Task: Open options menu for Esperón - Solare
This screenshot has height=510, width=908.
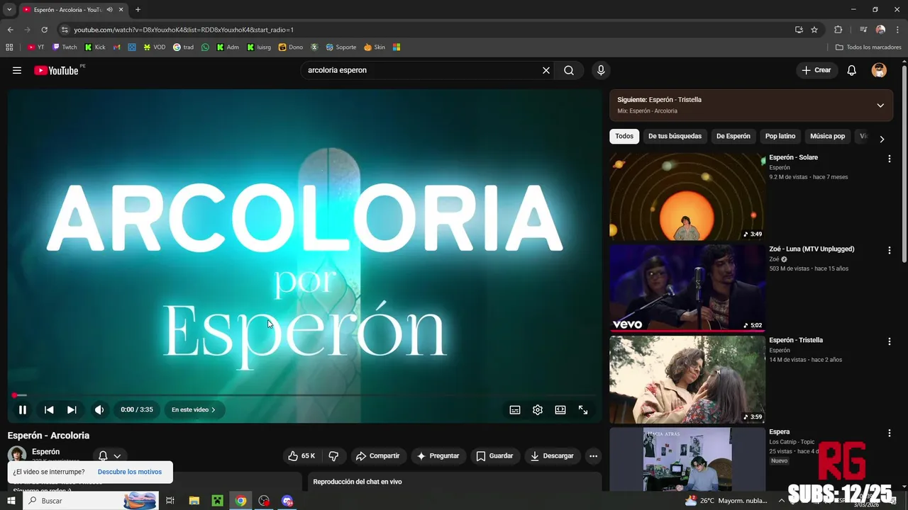Action: pyautogui.click(x=889, y=159)
